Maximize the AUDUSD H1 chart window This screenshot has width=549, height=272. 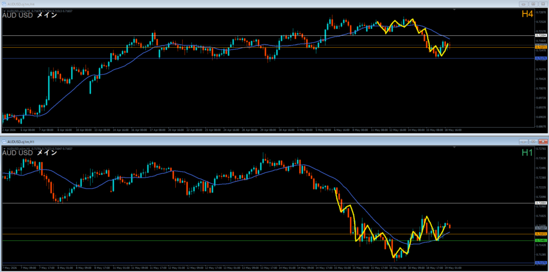click(533, 142)
